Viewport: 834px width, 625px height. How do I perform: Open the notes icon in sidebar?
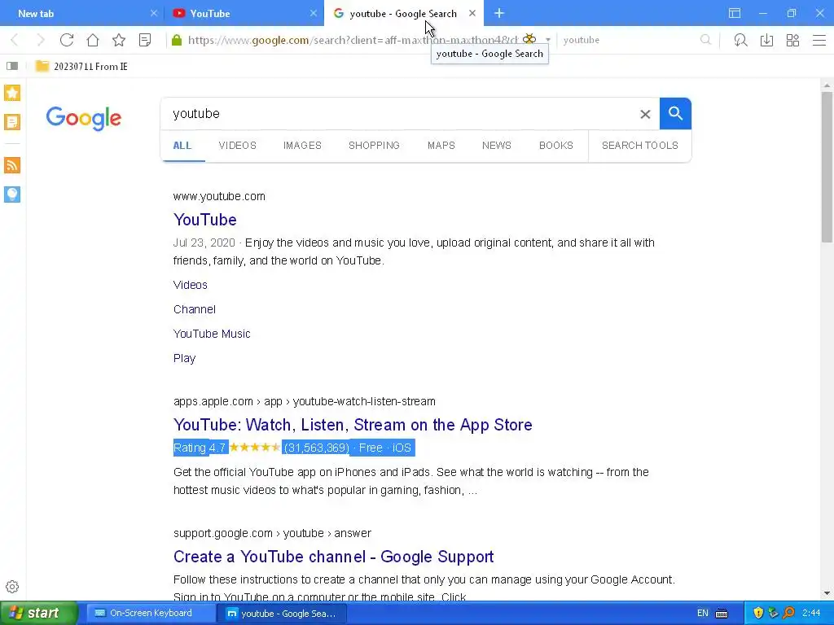pyautogui.click(x=12, y=122)
